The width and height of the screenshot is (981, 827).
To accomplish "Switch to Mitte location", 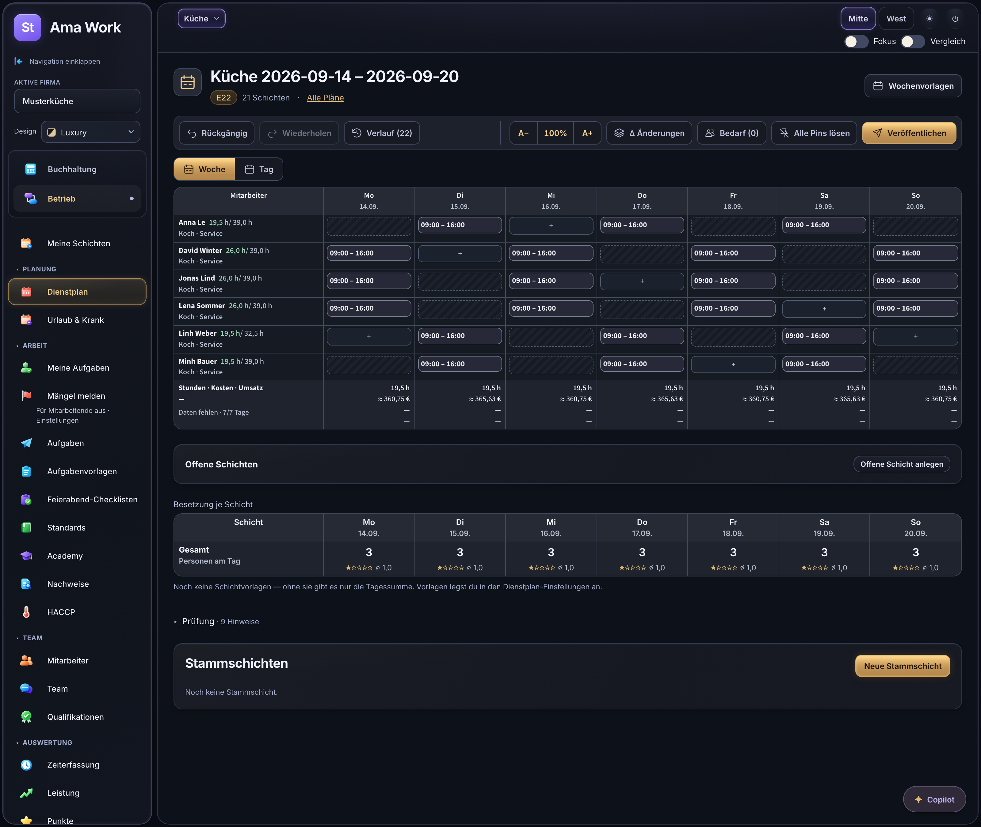I will (858, 19).
